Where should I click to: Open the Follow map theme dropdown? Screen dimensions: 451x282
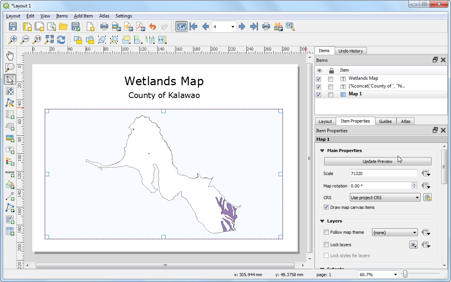395,233
